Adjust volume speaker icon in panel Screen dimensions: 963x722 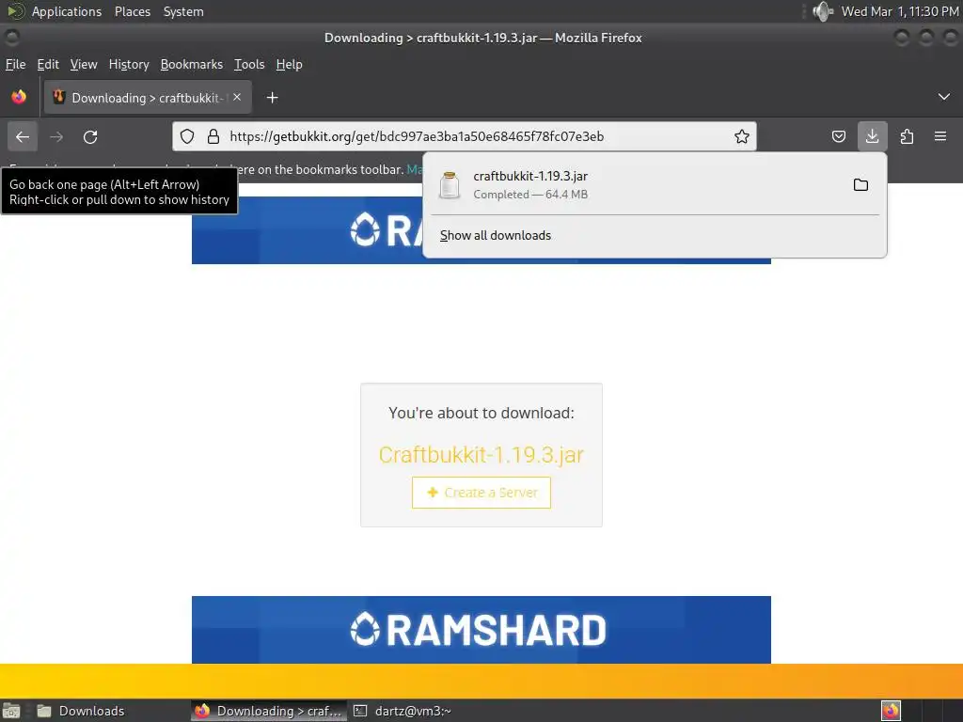(x=822, y=11)
